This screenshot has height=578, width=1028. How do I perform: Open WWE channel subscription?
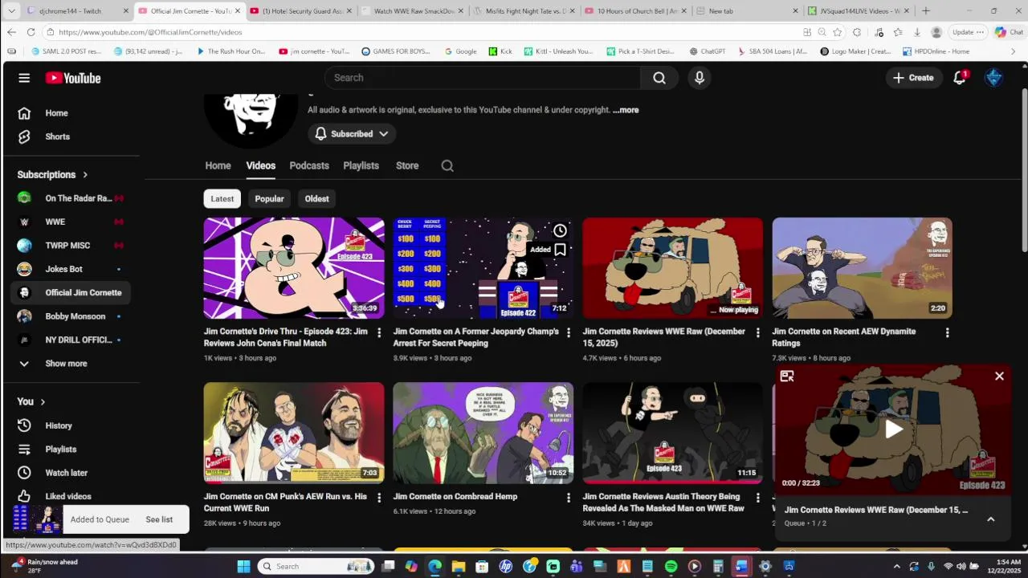(x=71, y=222)
